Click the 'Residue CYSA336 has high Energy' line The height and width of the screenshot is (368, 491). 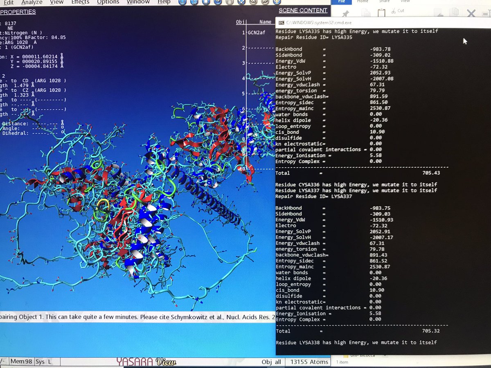tap(356, 184)
